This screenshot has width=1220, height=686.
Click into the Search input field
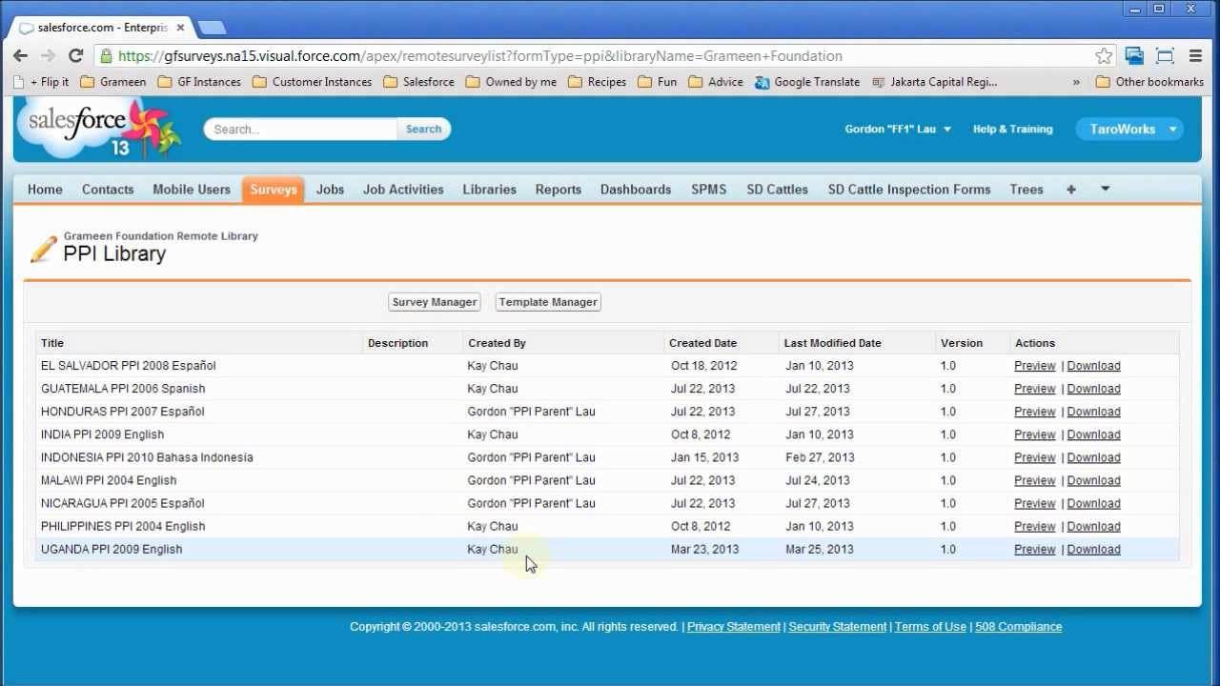tap(301, 130)
